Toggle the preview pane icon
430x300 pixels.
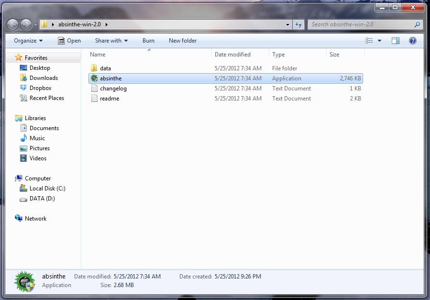[x=396, y=41]
